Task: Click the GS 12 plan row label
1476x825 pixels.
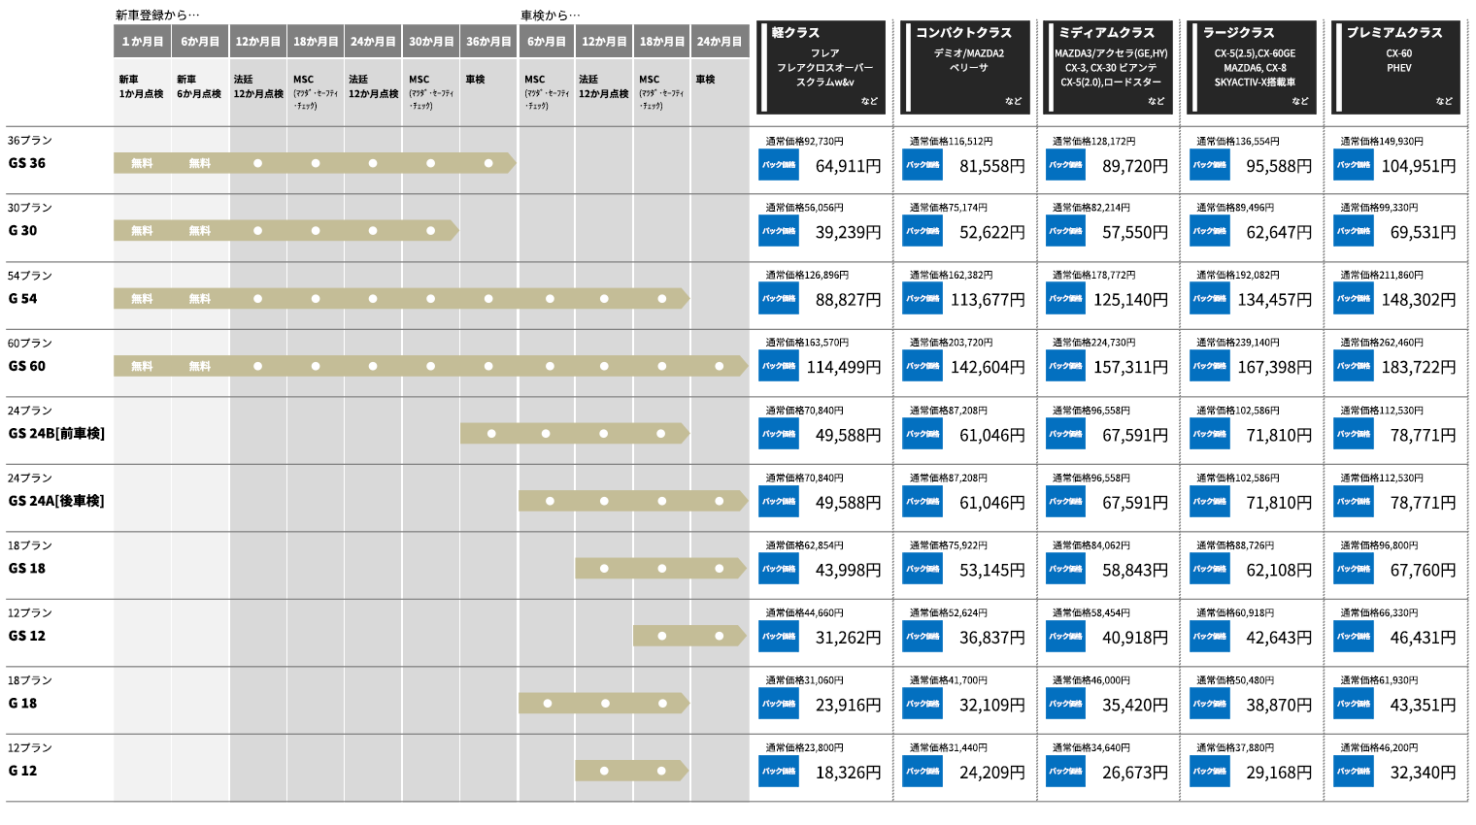Action: 27,636
